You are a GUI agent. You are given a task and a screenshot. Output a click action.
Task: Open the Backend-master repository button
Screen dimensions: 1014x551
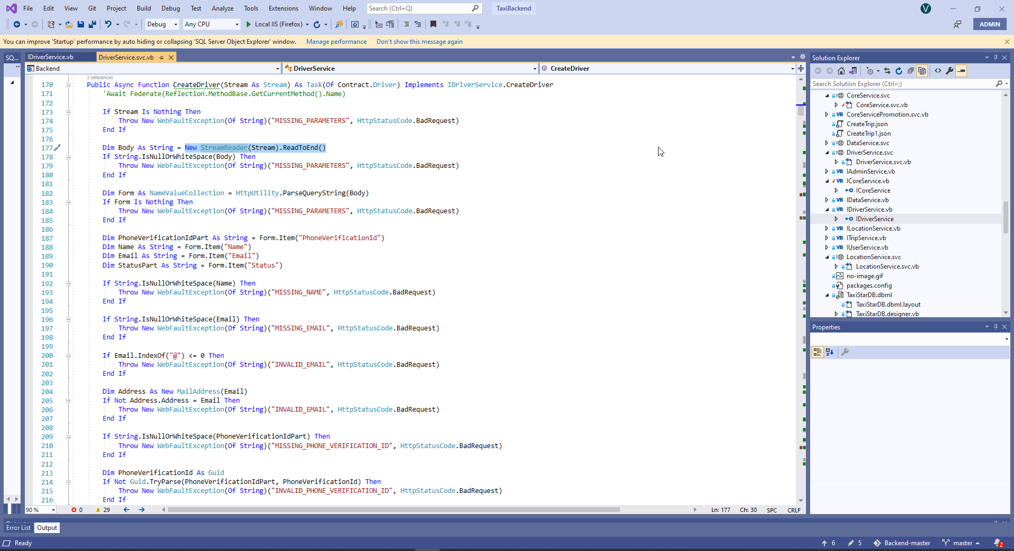coord(902,543)
